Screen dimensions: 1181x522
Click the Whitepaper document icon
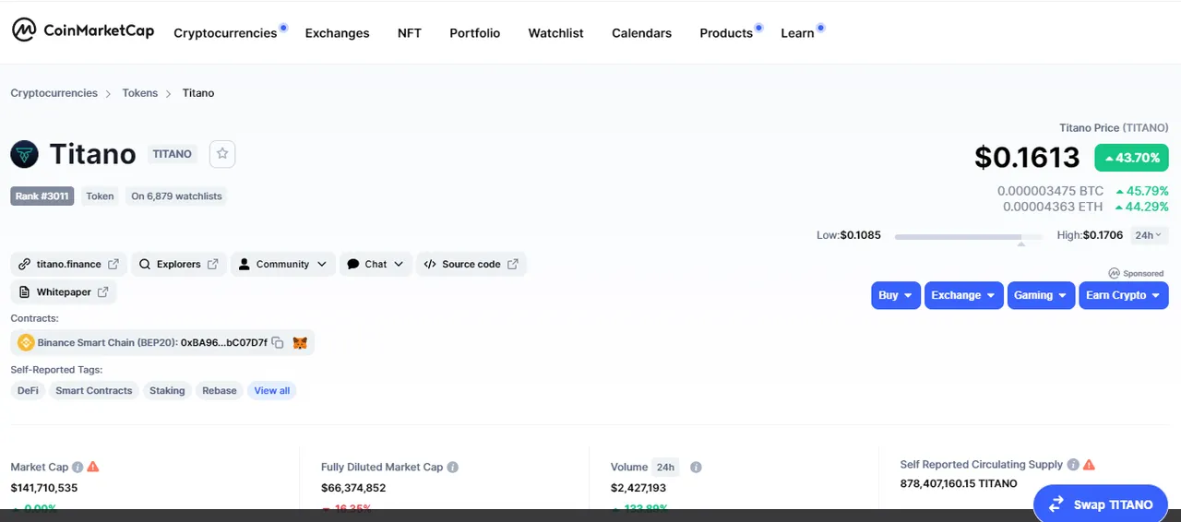click(25, 292)
